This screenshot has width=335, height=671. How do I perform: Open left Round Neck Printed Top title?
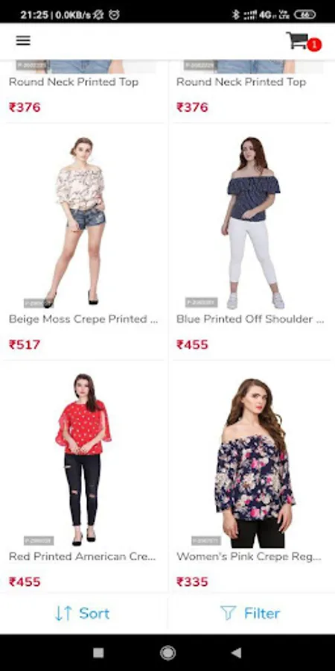[74, 82]
